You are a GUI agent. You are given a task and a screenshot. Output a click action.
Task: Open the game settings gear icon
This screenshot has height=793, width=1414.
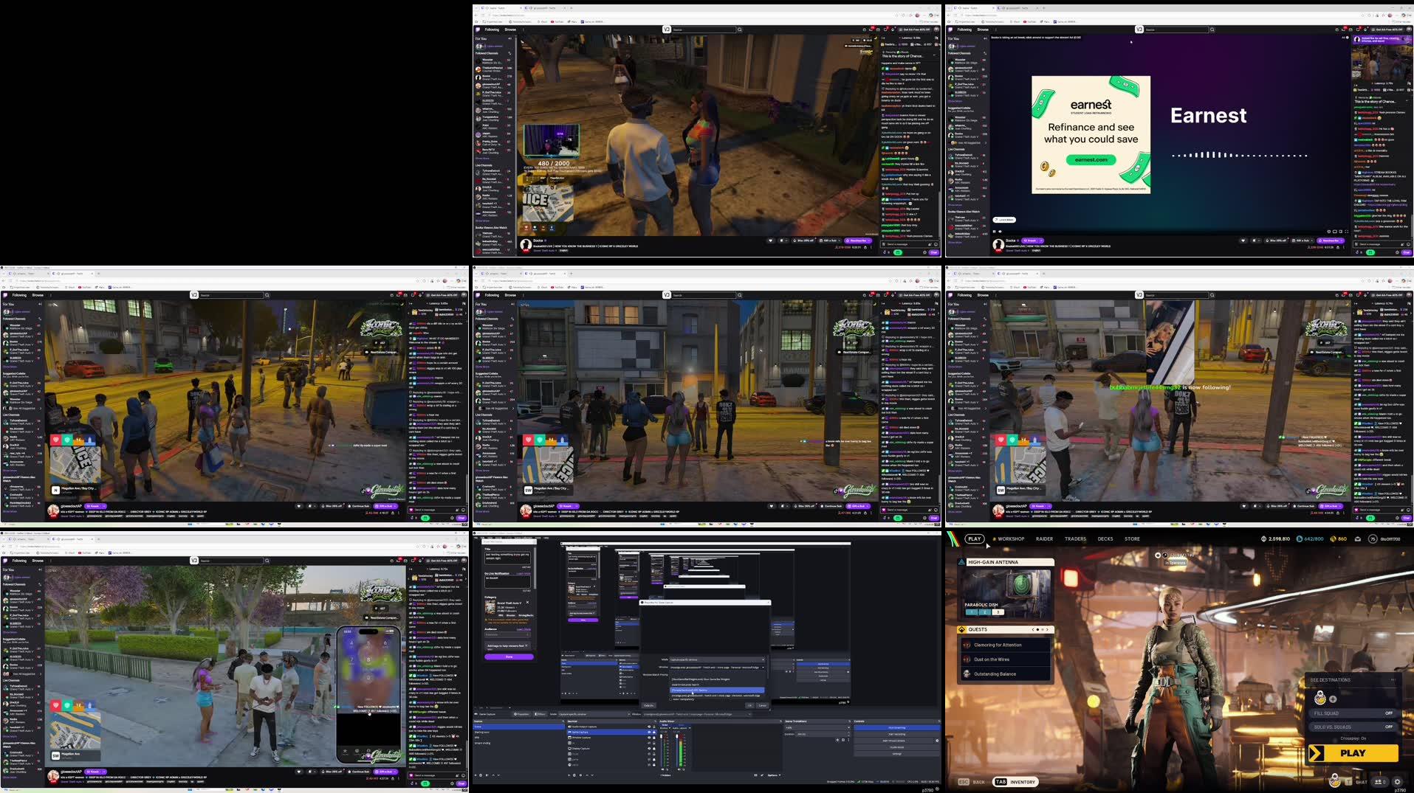pos(1397,782)
